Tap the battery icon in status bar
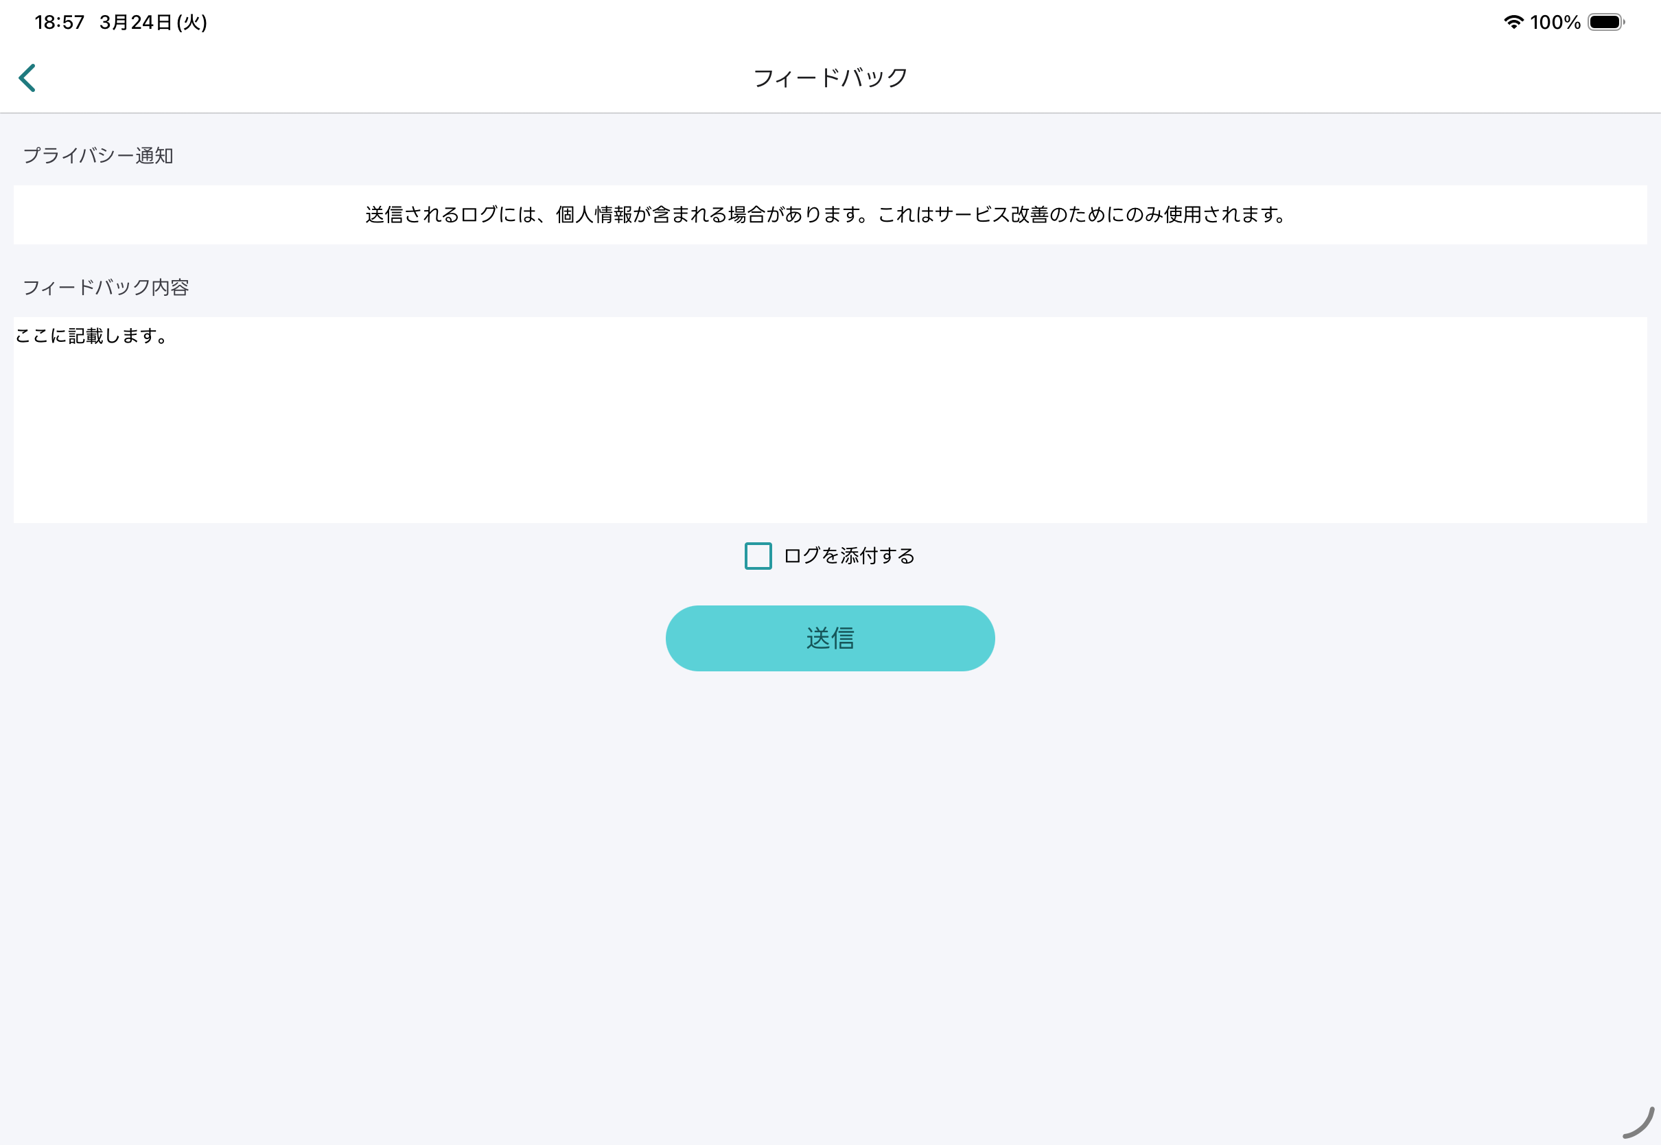 coord(1607,22)
